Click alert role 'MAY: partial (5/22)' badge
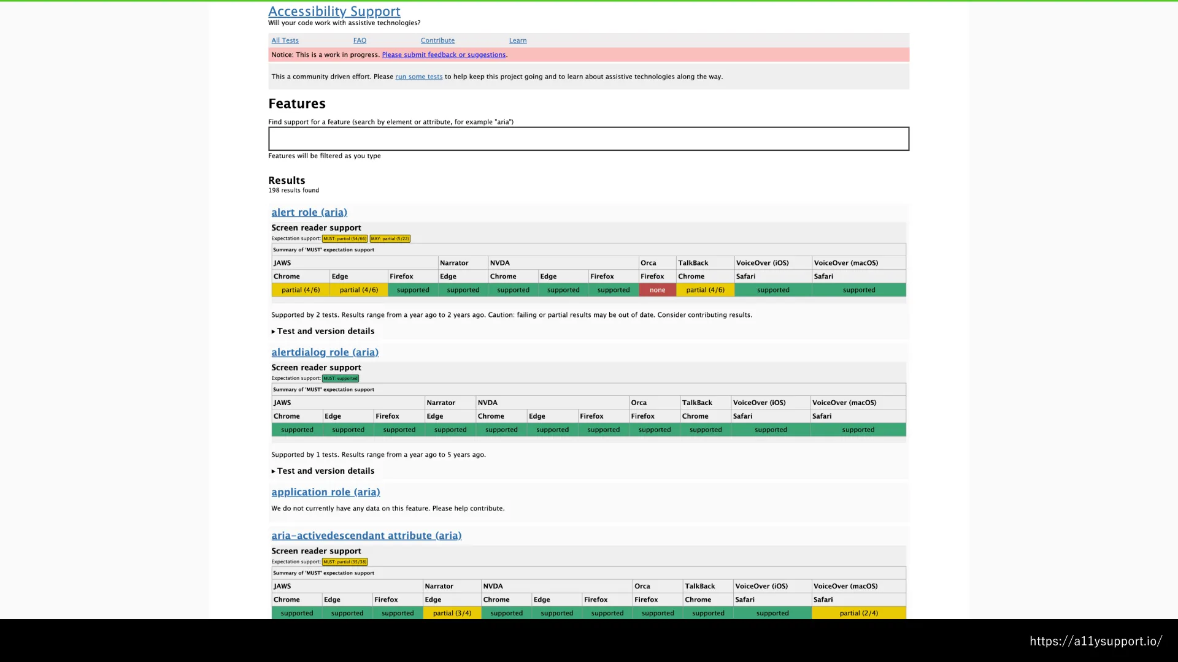This screenshot has width=1178, height=662. point(390,238)
